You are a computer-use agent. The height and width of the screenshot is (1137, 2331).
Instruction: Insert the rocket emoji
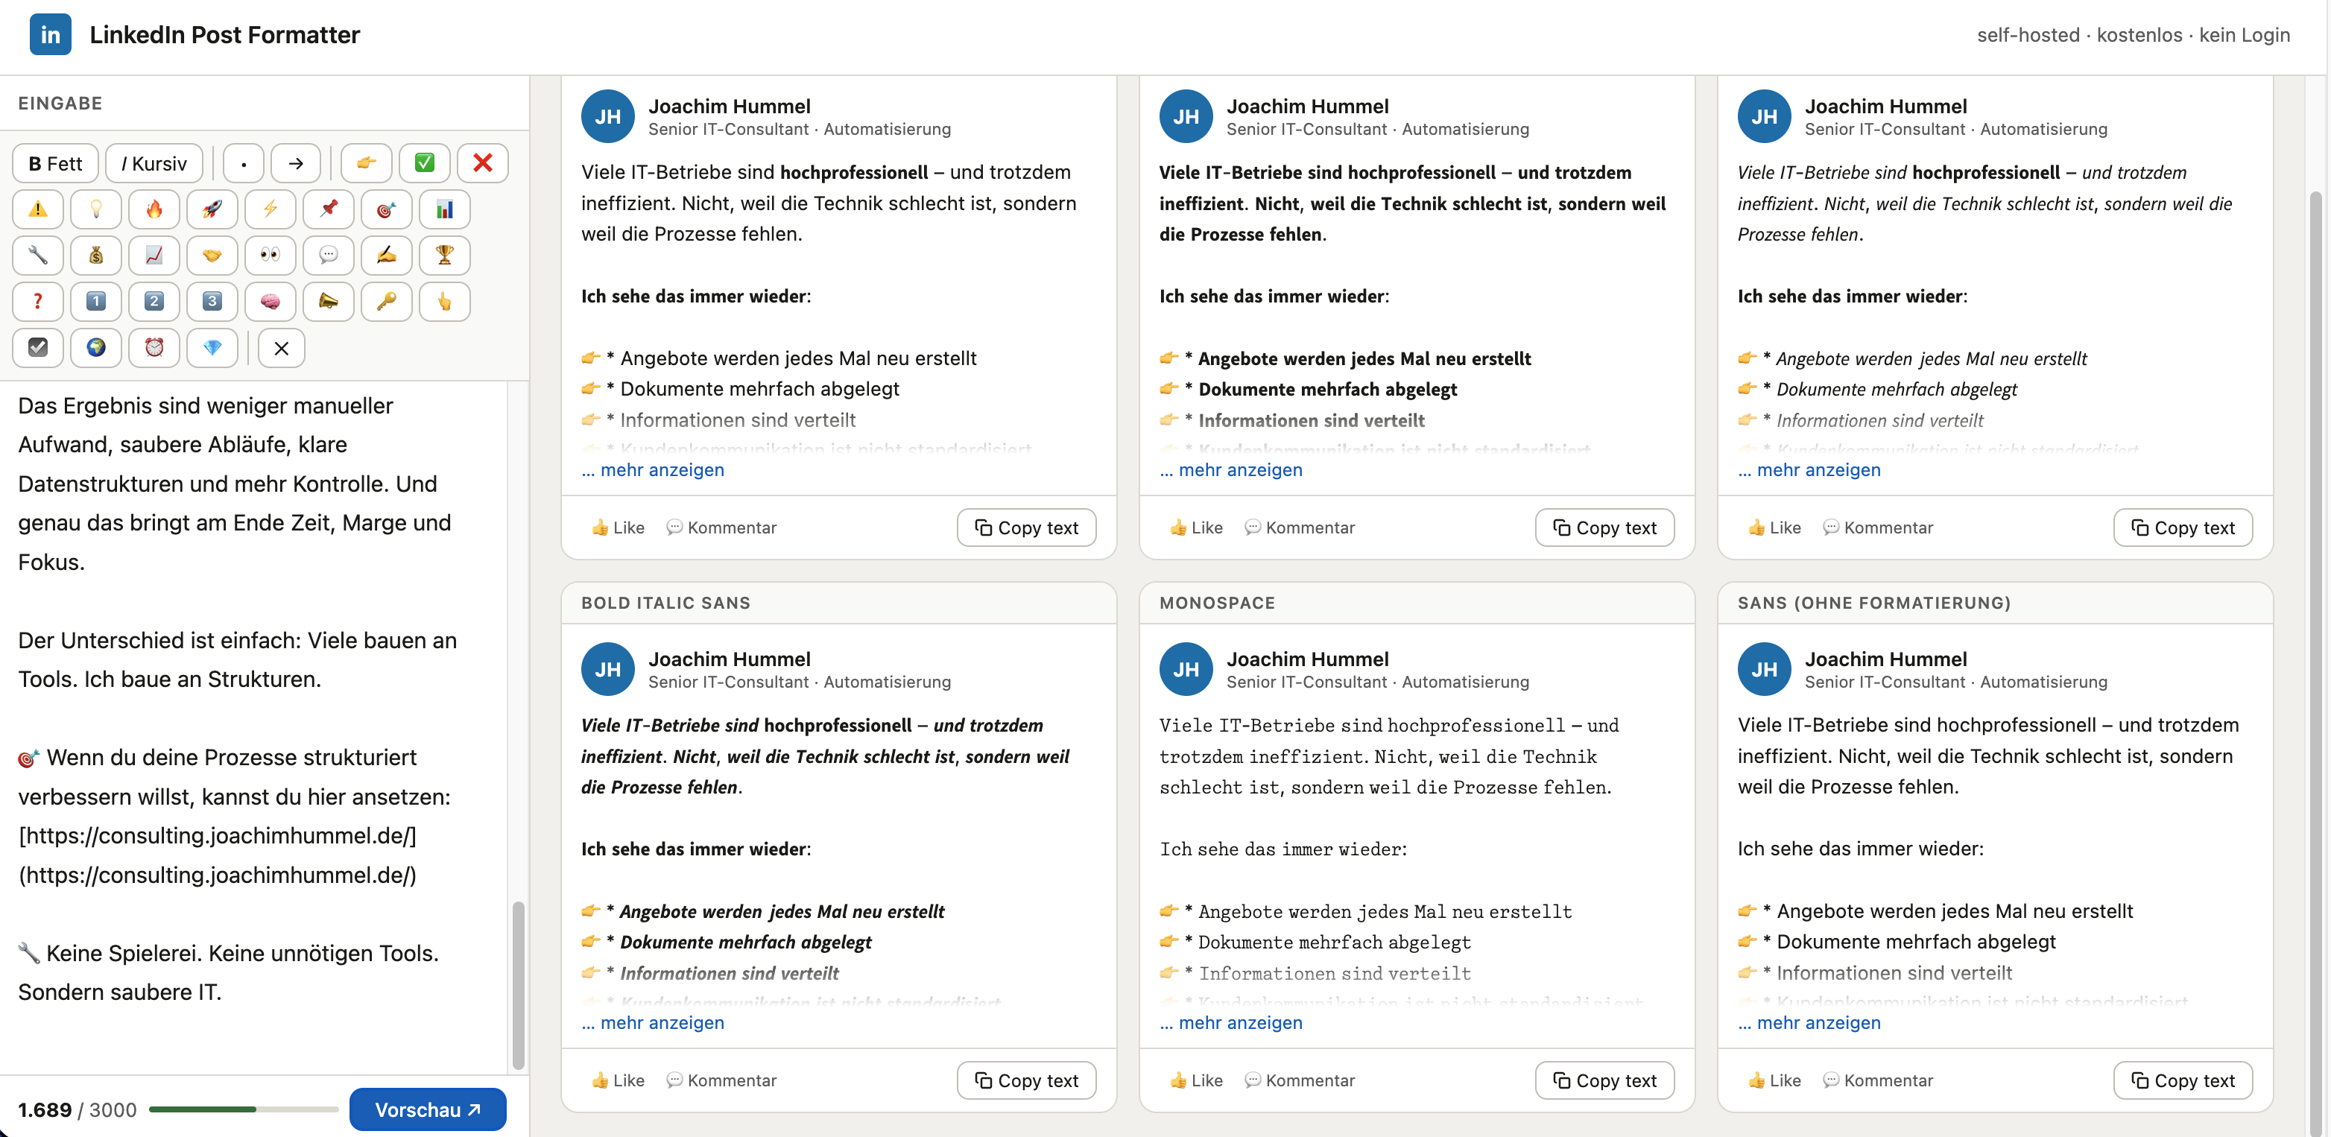[212, 210]
